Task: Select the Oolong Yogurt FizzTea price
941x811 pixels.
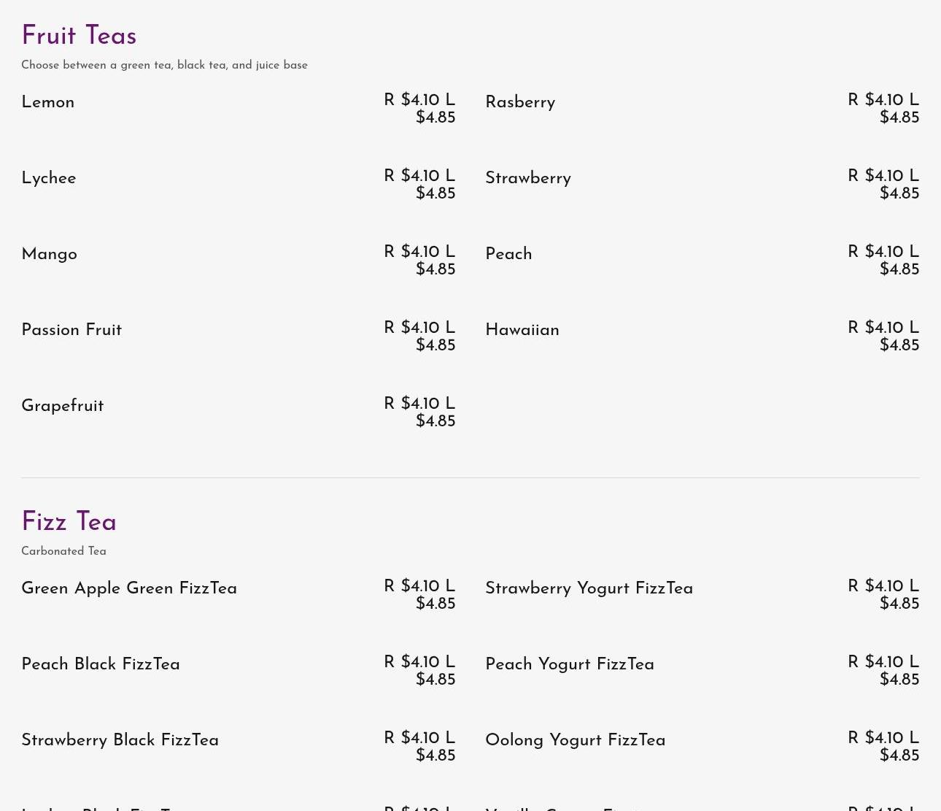Action: (x=883, y=747)
